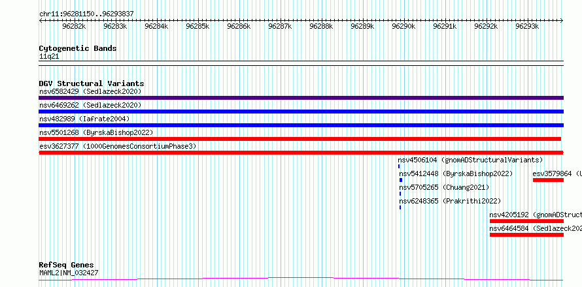
Task: Click the chr11:96281150..96293837 coordinate label
Action: point(86,14)
